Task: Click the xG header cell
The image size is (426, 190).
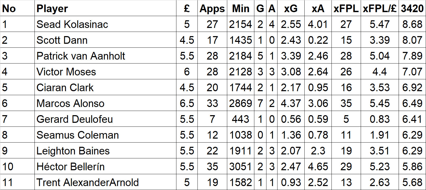Action: click(291, 8)
